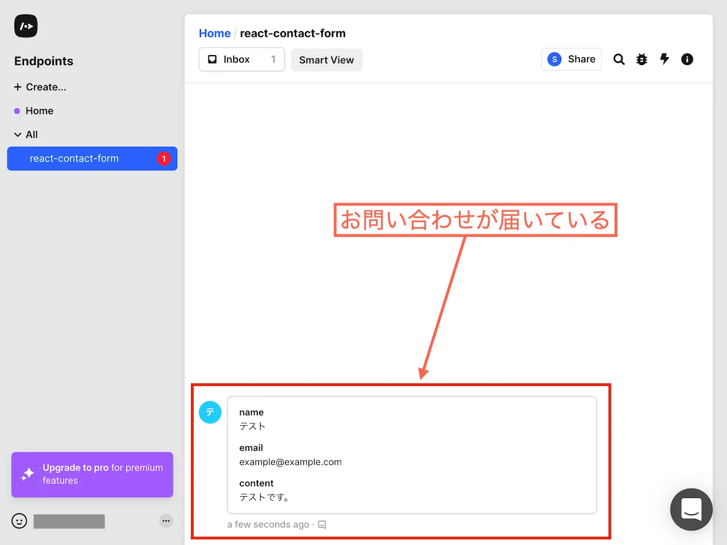This screenshot has width=727, height=545.
Task: Click the smiley face icon near the bottom
Action: click(x=19, y=521)
